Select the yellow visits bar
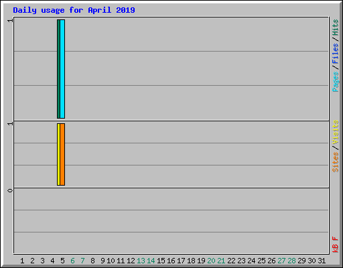Viewport: 343px width, 268px height. [58, 154]
